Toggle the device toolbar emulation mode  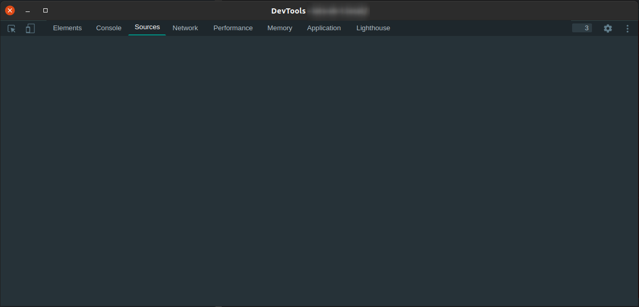(x=30, y=29)
